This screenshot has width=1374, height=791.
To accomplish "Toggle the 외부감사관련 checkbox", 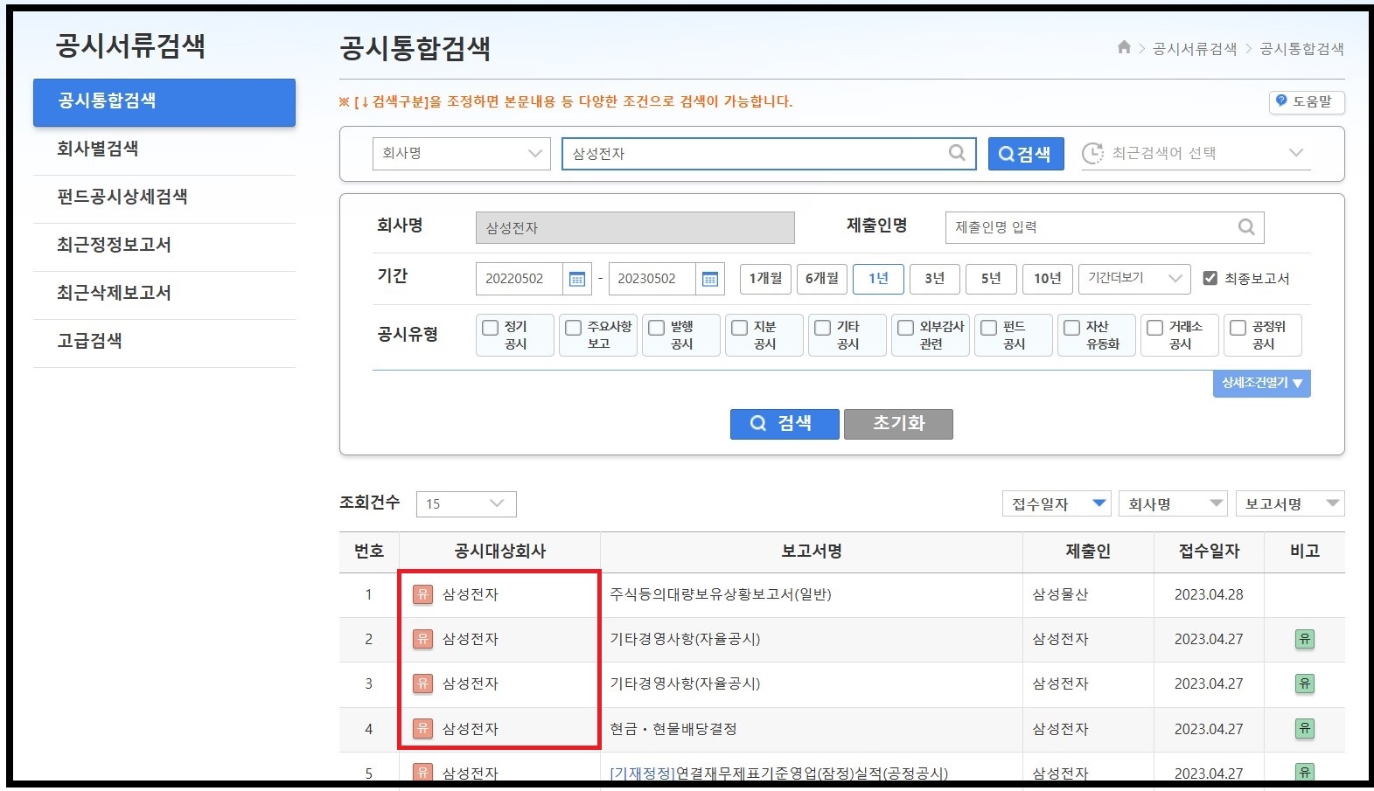I will [x=905, y=328].
